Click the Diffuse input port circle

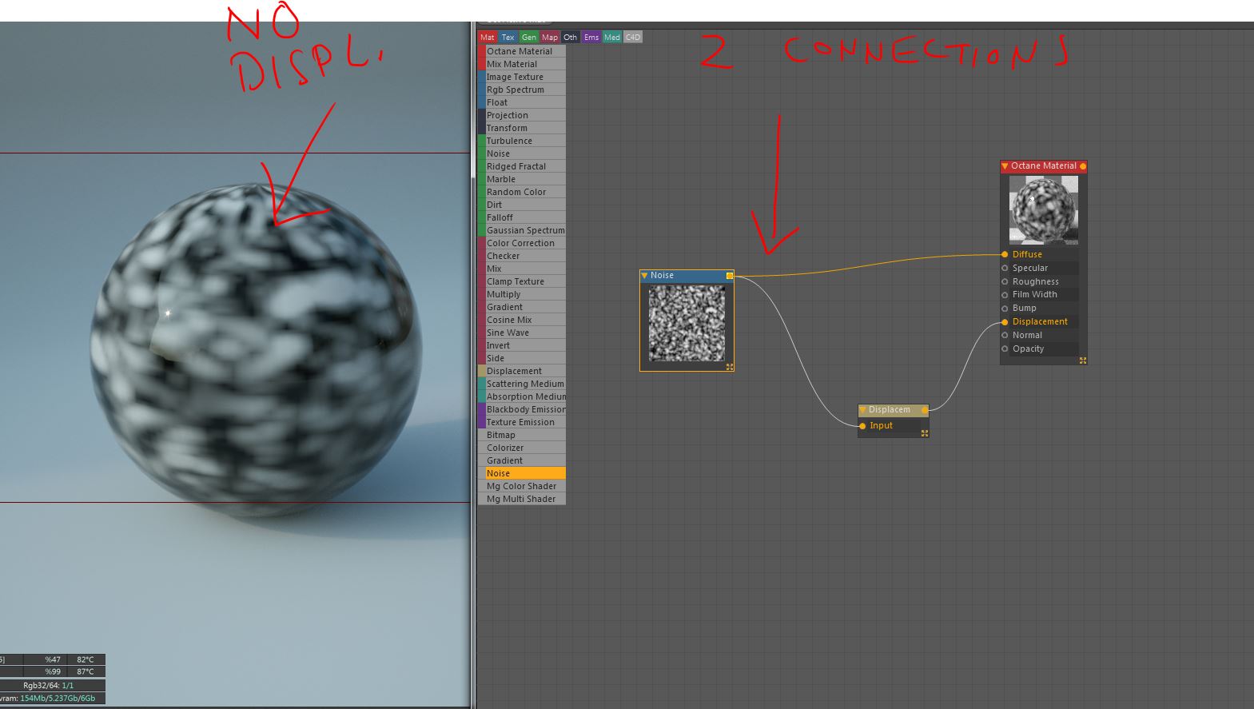pos(1005,254)
